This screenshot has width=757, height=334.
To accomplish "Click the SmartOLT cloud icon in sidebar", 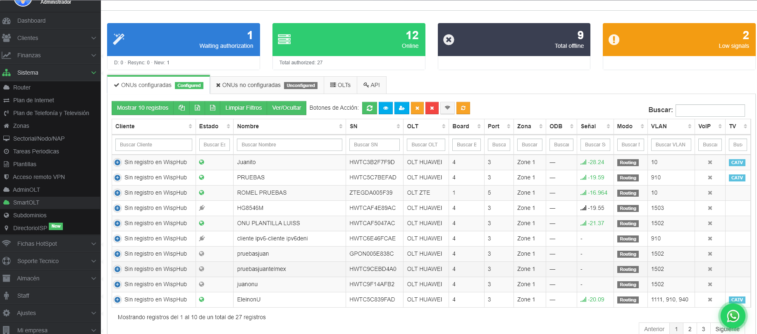I will pyautogui.click(x=7, y=202).
